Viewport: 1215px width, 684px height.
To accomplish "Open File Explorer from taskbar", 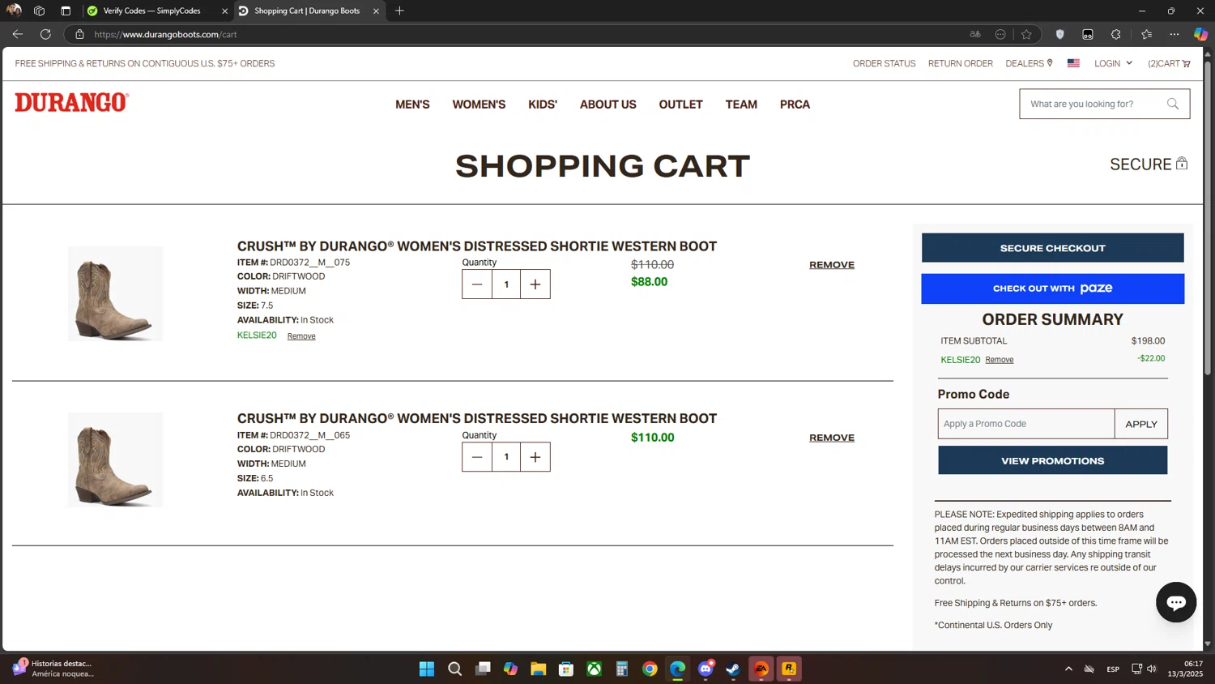I will click(539, 669).
